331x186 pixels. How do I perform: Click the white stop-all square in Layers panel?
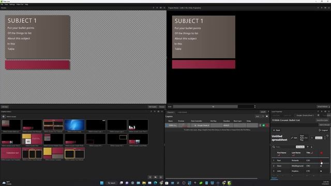tap(267, 116)
